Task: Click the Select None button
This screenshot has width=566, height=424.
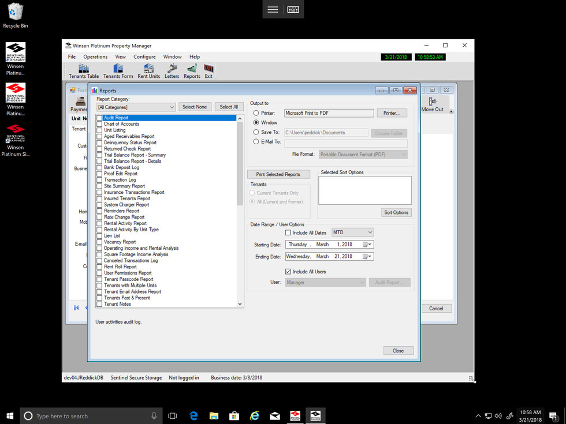Action: (x=195, y=107)
